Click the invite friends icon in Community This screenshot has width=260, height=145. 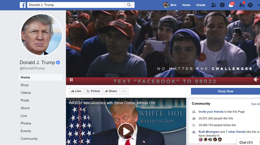pyautogui.click(x=194, y=112)
